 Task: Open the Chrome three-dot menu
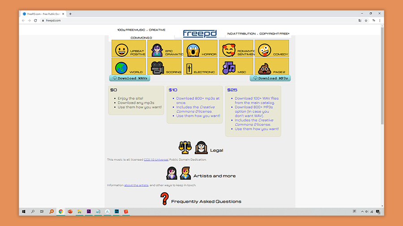click(x=380, y=21)
